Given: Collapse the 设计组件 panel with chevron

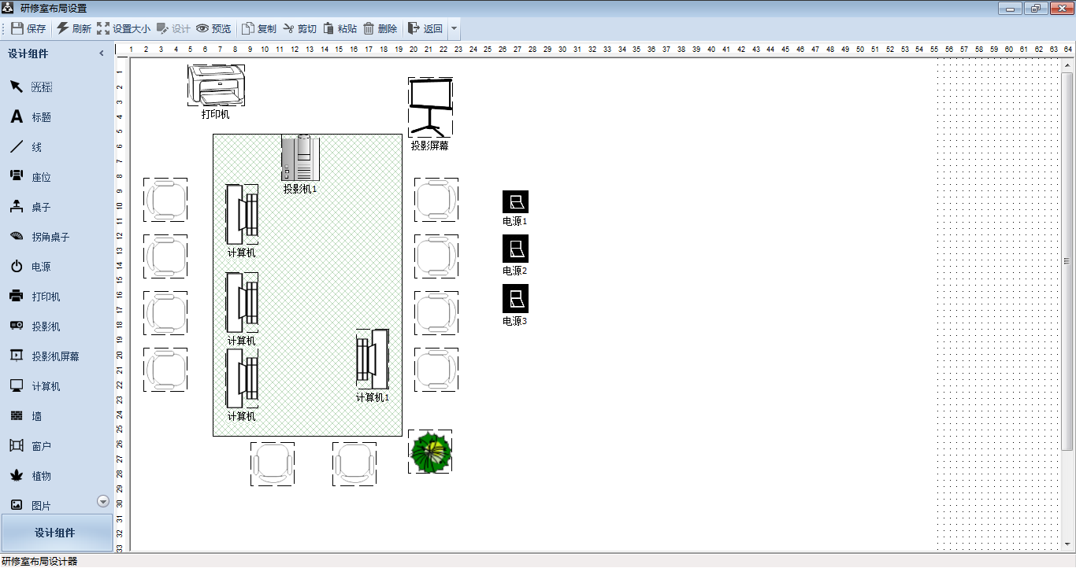Looking at the screenshot, I should [101, 53].
